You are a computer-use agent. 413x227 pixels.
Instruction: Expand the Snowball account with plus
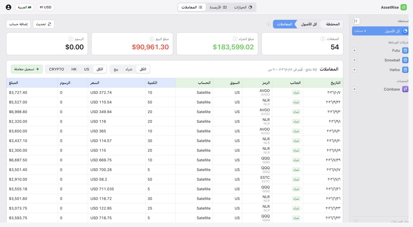(354, 60)
